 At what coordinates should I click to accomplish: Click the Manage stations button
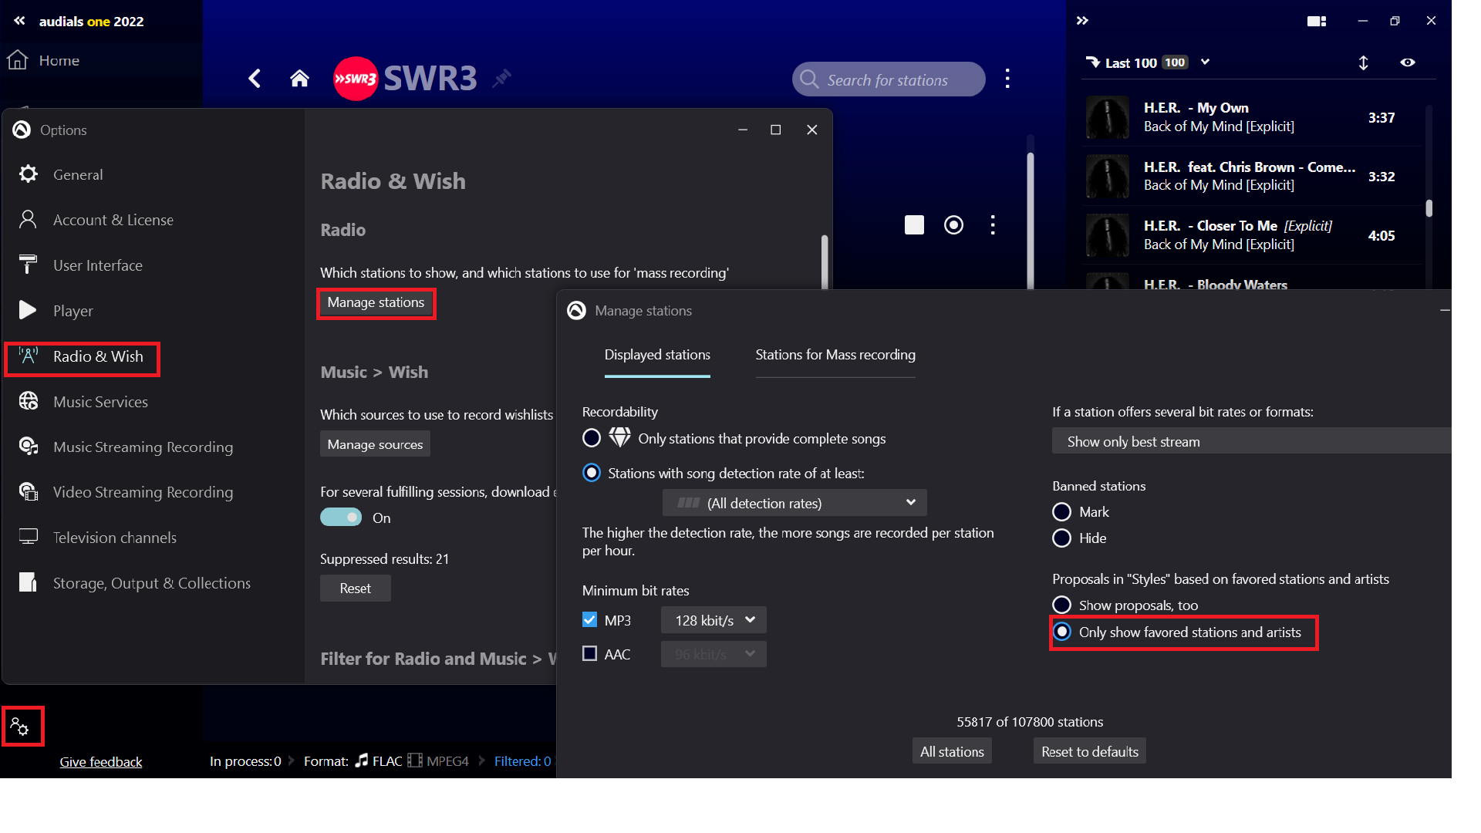376,302
